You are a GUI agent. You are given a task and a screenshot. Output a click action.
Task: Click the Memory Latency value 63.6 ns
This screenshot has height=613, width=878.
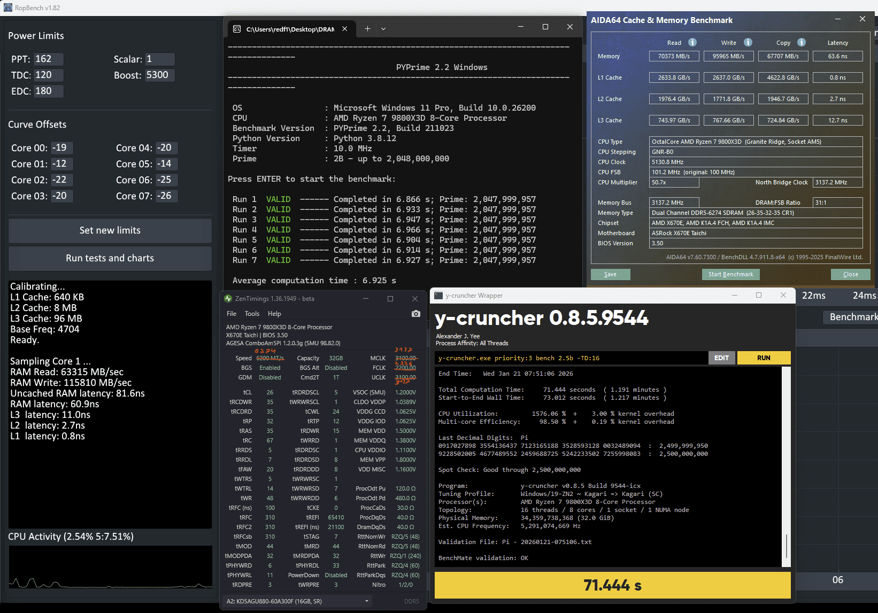[837, 56]
